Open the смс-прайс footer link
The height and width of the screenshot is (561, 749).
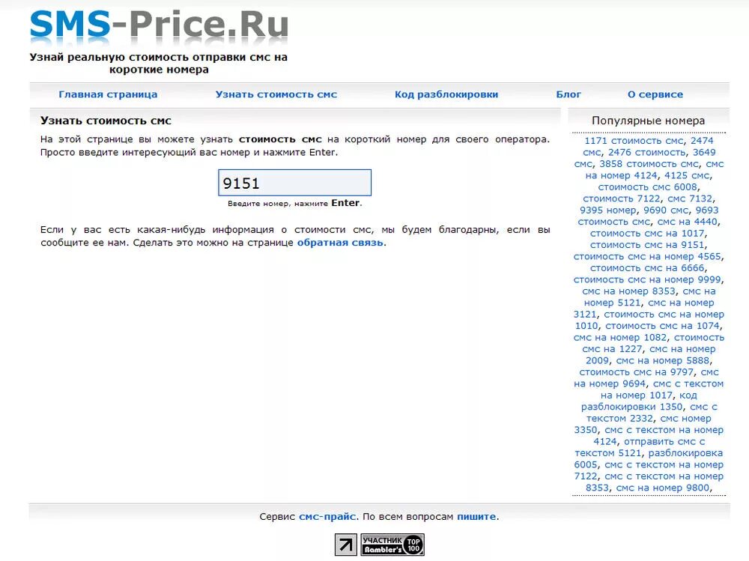[x=327, y=517]
